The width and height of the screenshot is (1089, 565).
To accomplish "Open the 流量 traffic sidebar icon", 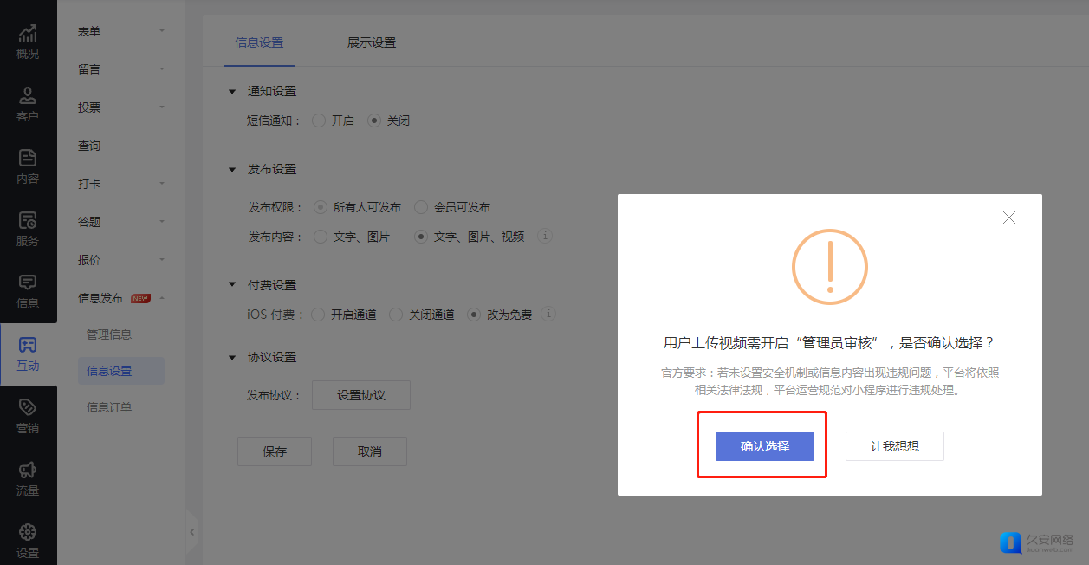I will [28, 478].
